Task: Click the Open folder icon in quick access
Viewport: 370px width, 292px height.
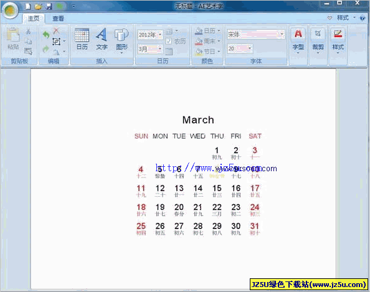Action: click(x=38, y=6)
